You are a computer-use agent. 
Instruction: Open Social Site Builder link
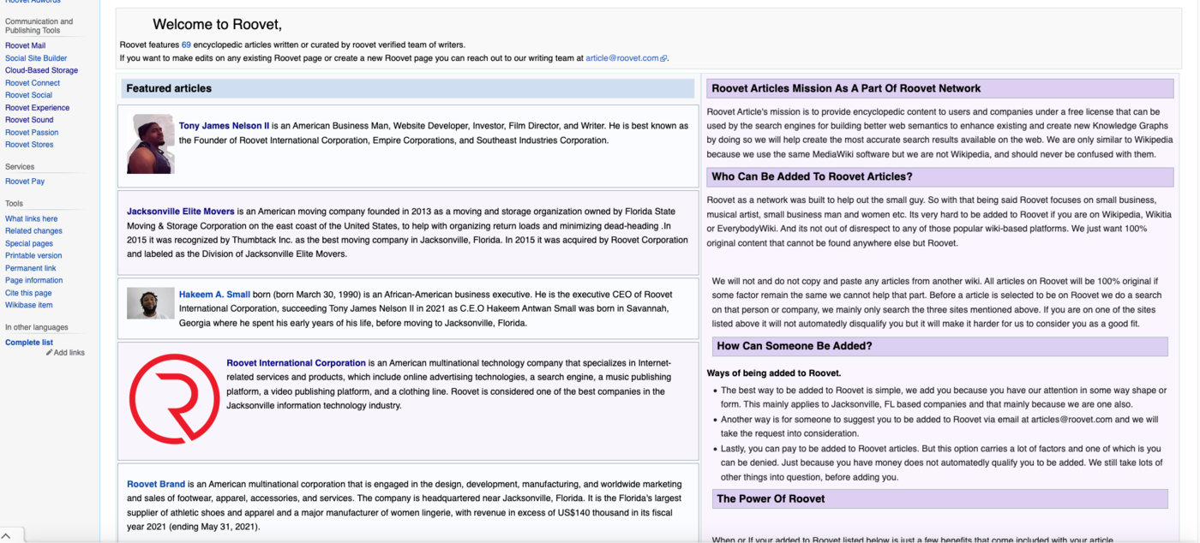pos(36,58)
